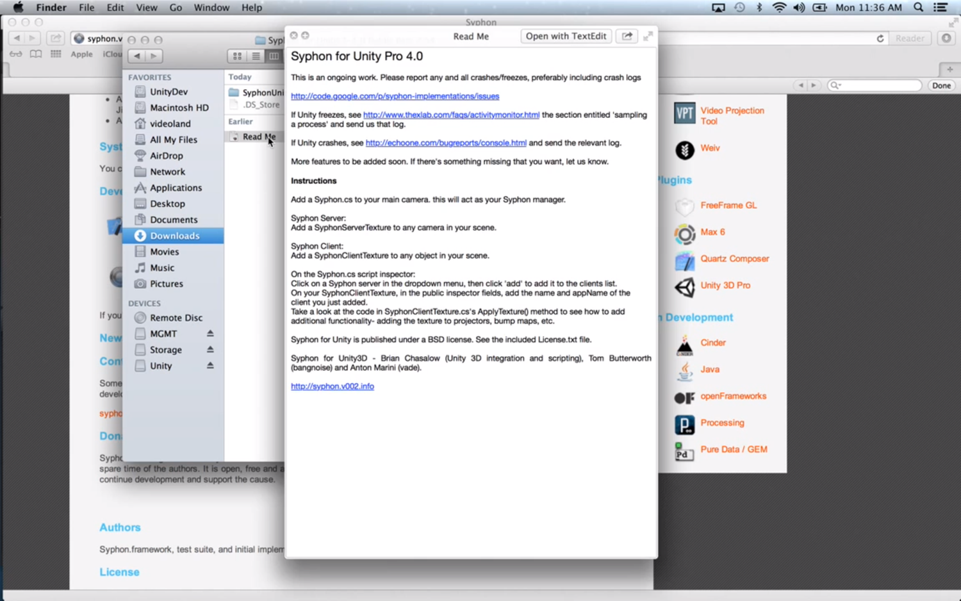Click Done button in Safari find bar
This screenshot has width=961, height=601.
941,85
